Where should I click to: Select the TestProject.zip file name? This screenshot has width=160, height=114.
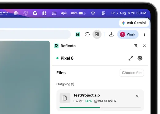[x=86, y=95]
